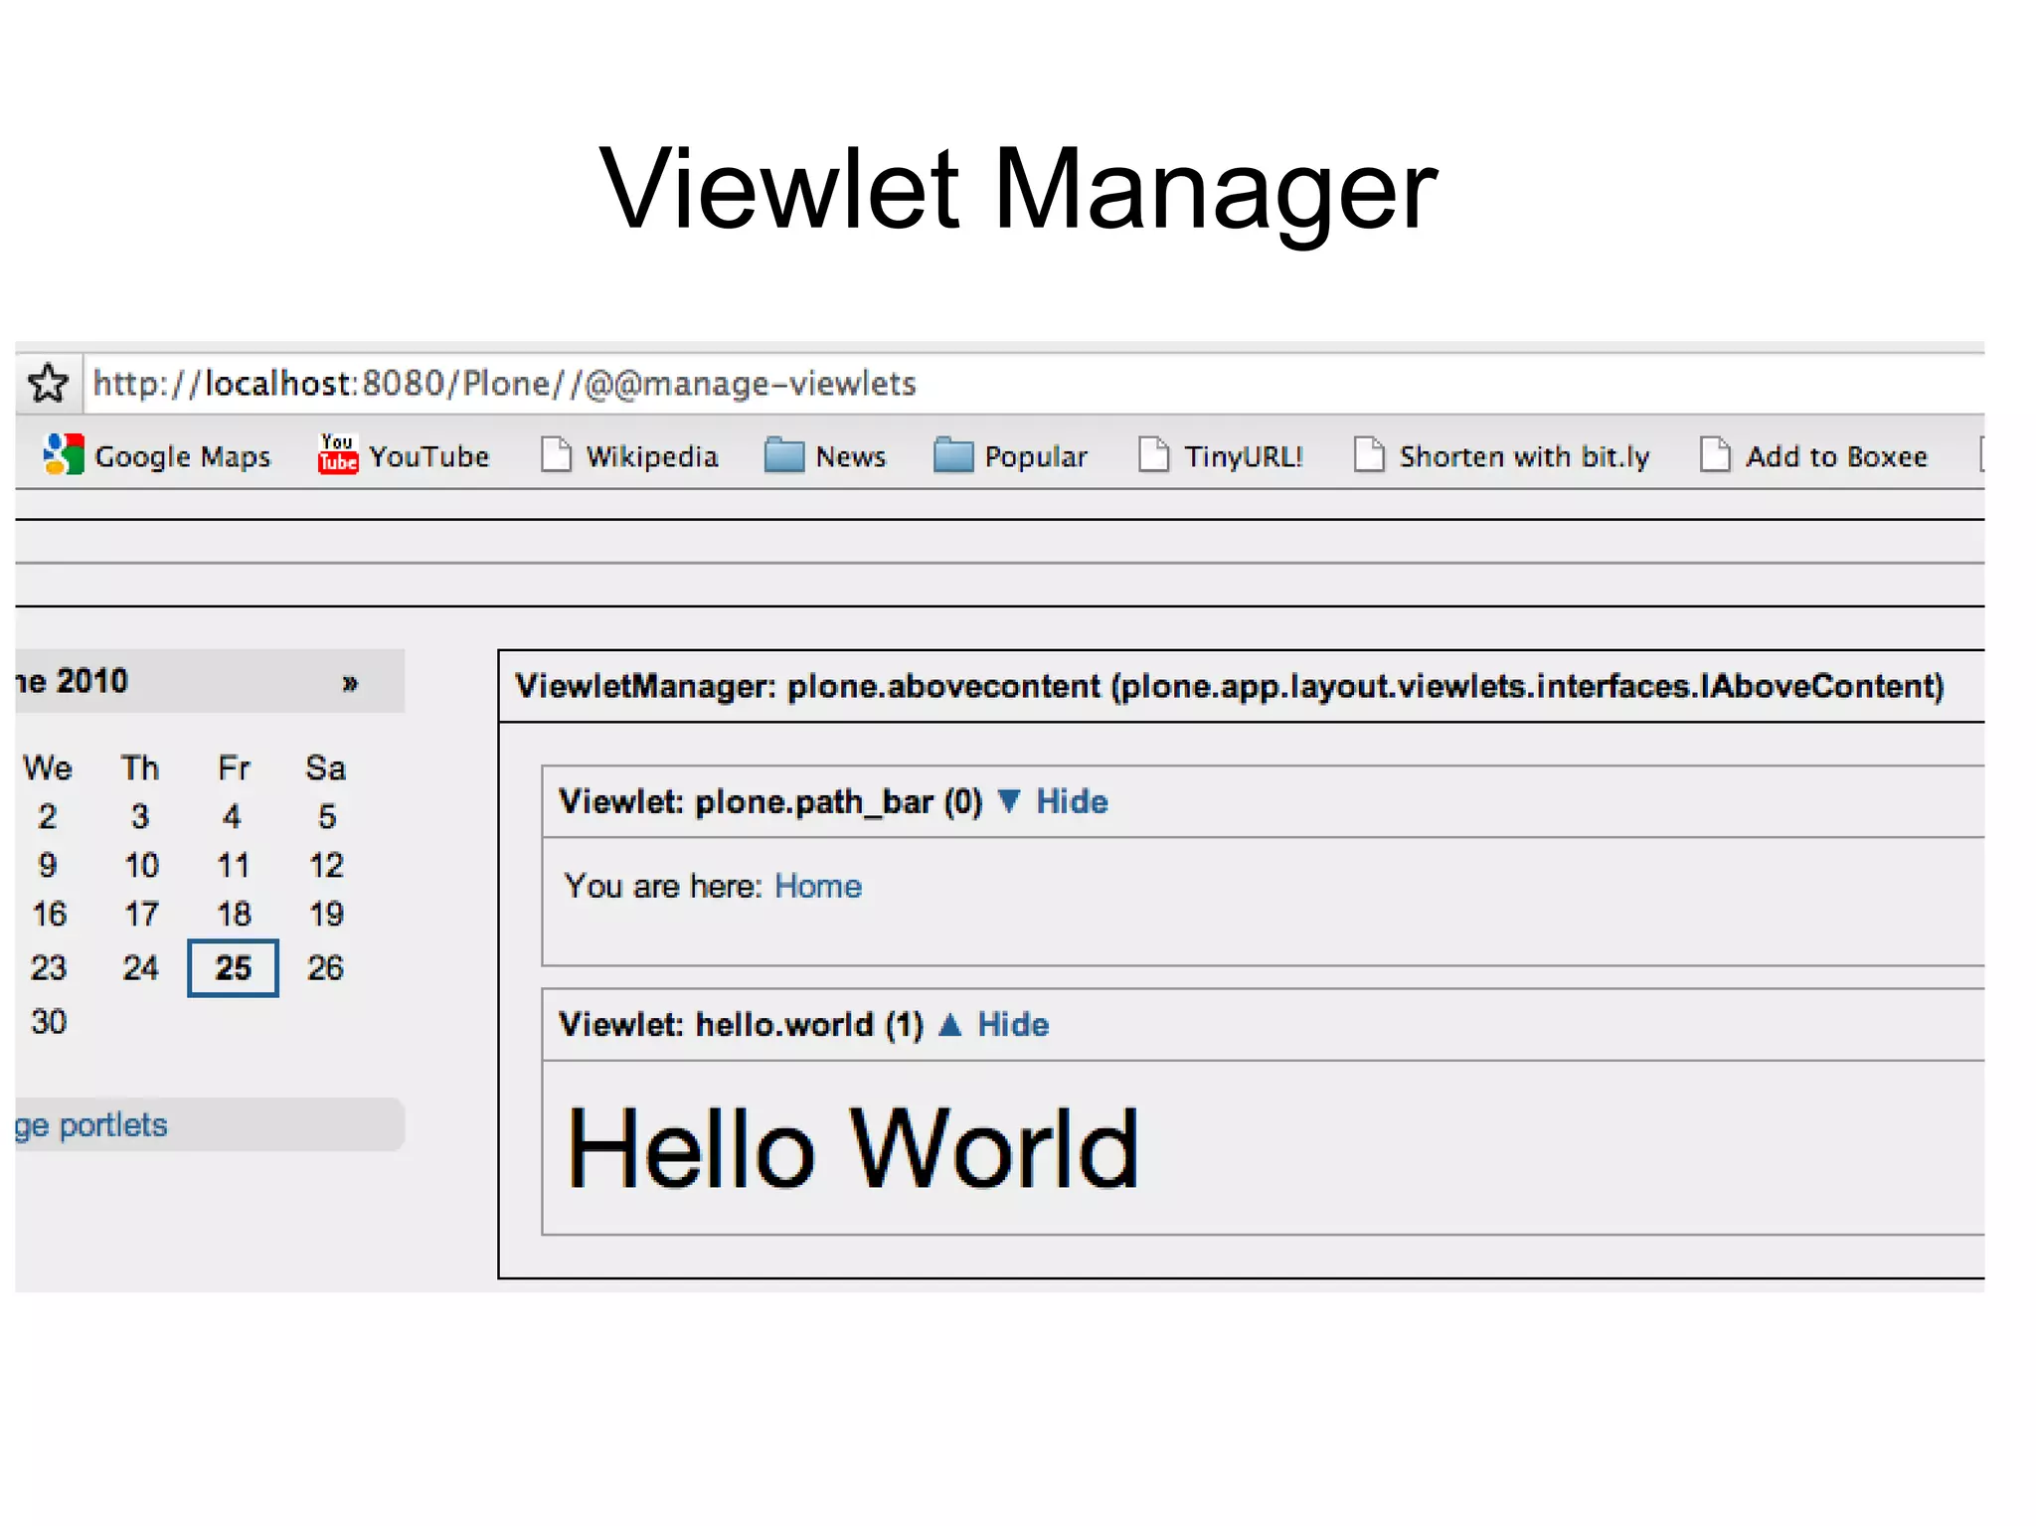Bookmark page with the star icon
The width and height of the screenshot is (2036, 1526).
48,383
